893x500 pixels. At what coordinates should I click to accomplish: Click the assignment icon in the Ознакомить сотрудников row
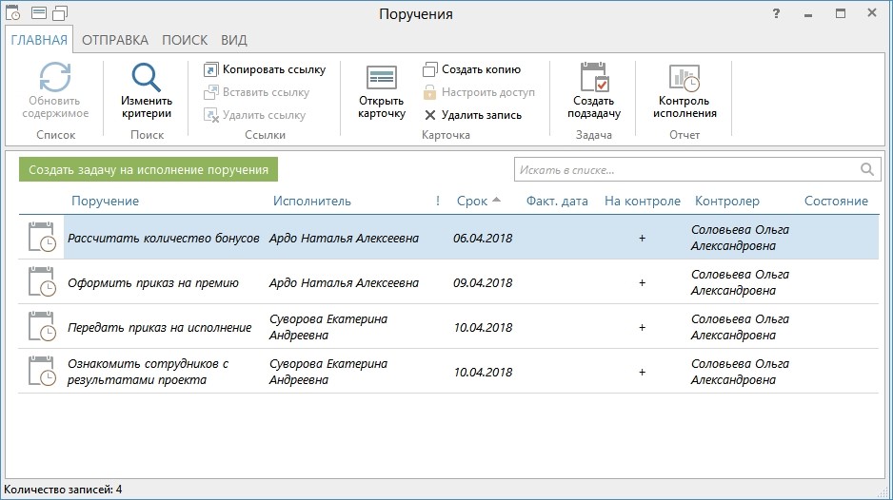click(x=42, y=371)
